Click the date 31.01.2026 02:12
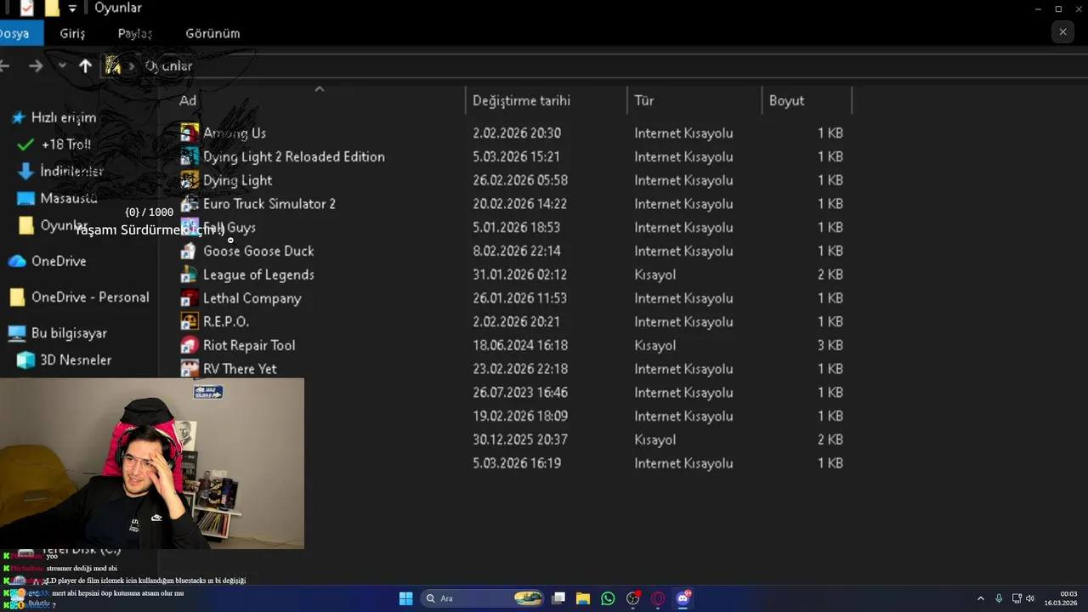Image resolution: width=1088 pixels, height=612 pixels. (519, 275)
